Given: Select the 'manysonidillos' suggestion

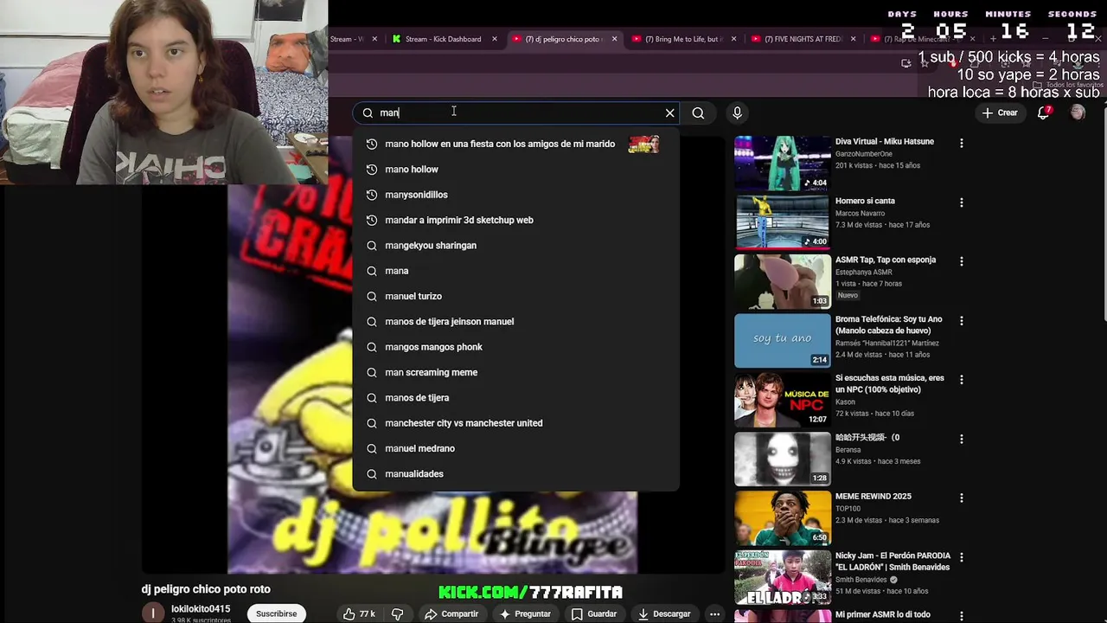Looking at the screenshot, I should click(515, 195).
